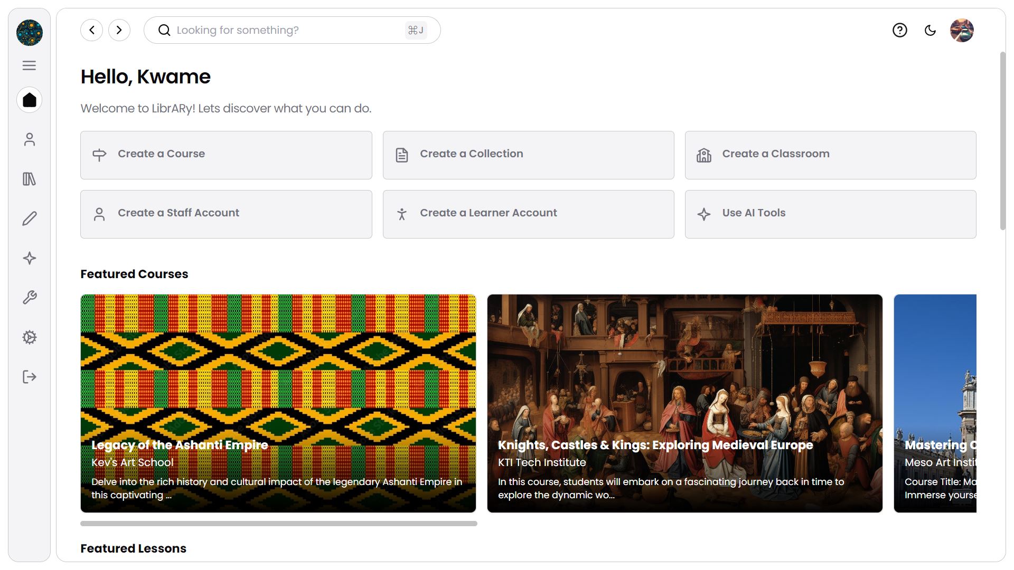1014x570 pixels.
Task: Click the Featured Courses heading
Action: (x=134, y=274)
